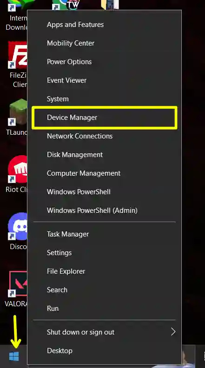Select the FileZilla Client desktop icon

(17, 65)
